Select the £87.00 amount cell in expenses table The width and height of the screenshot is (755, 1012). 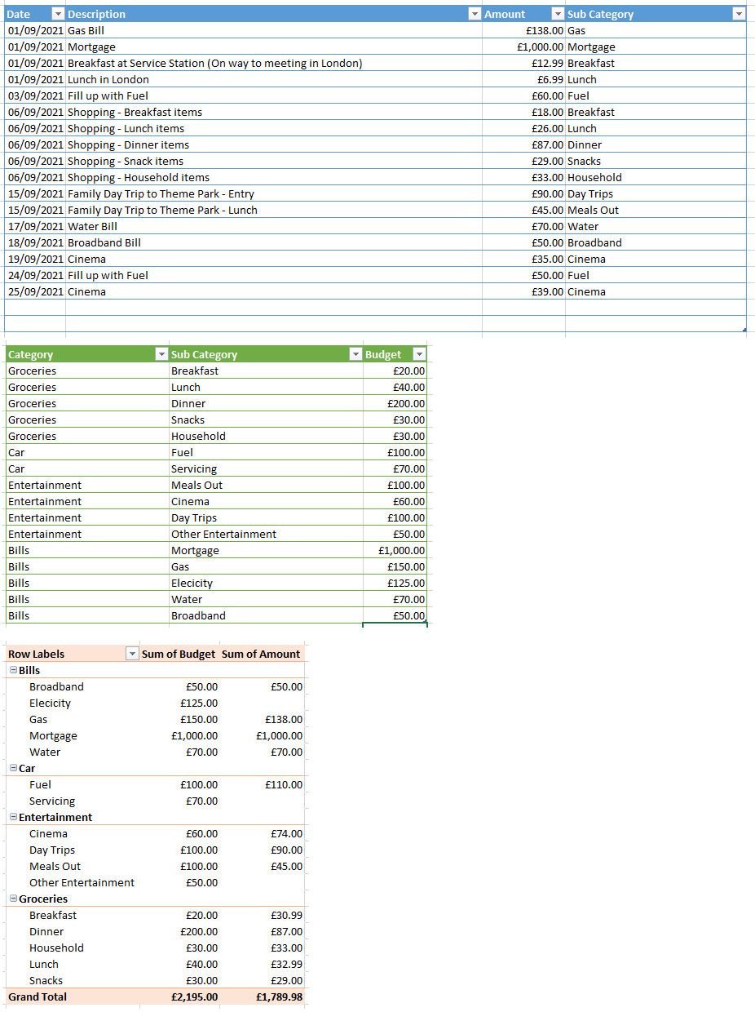pos(523,144)
